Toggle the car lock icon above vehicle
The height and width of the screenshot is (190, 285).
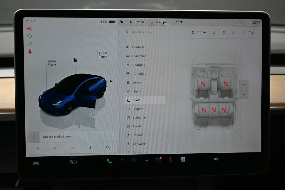click(x=75, y=60)
